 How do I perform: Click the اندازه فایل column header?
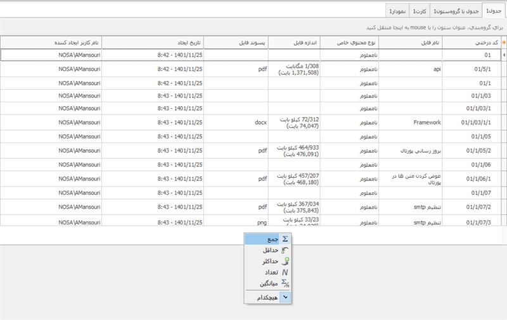click(293, 42)
